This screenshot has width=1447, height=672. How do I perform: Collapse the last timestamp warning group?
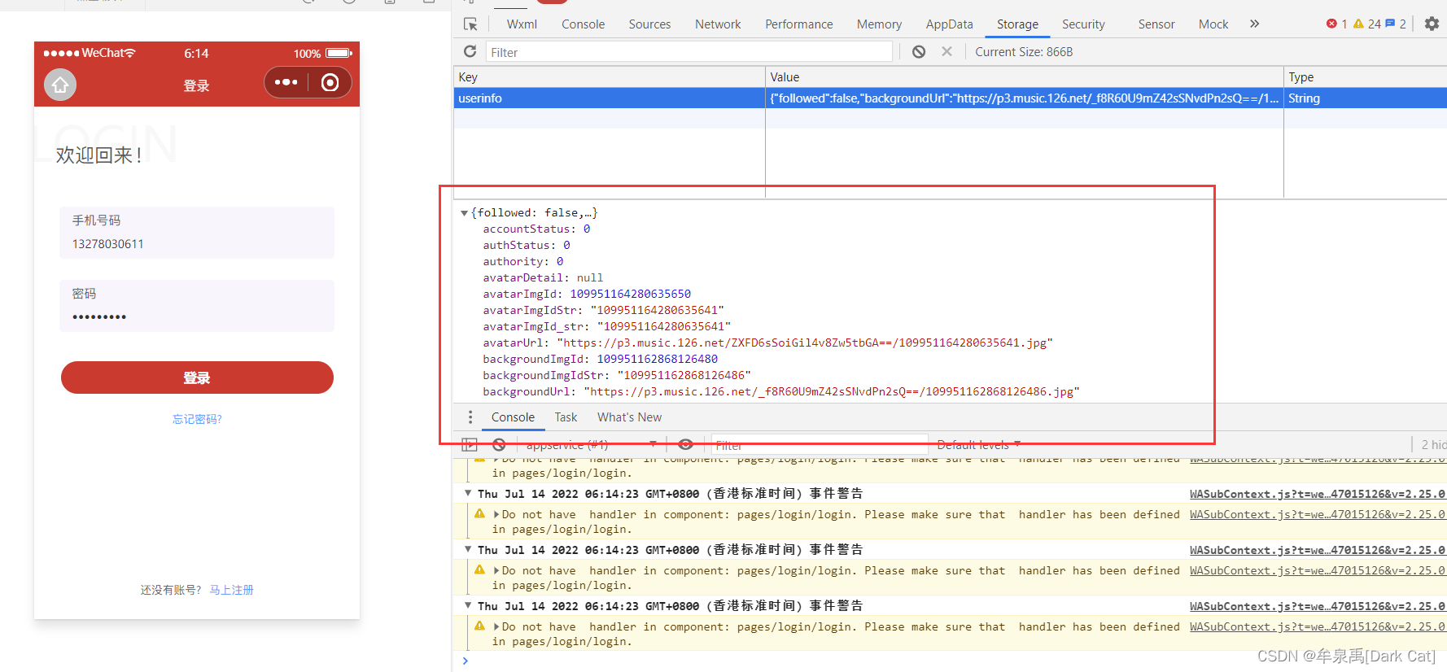pyautogui.click(x=468, y=605)
